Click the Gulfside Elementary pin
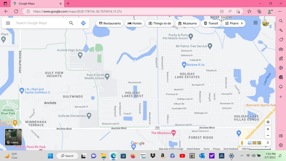This screenshot has width=286, height=161. 89,116
